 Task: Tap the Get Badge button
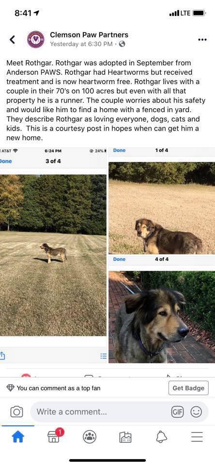click(188, 388)
